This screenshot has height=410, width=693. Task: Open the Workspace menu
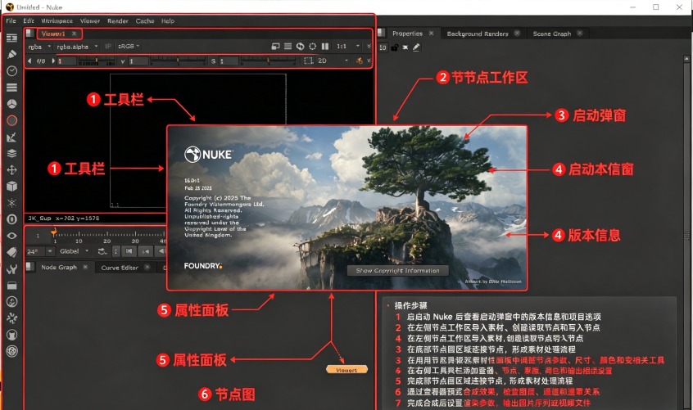pyautogui.click(x=57, y=20)
